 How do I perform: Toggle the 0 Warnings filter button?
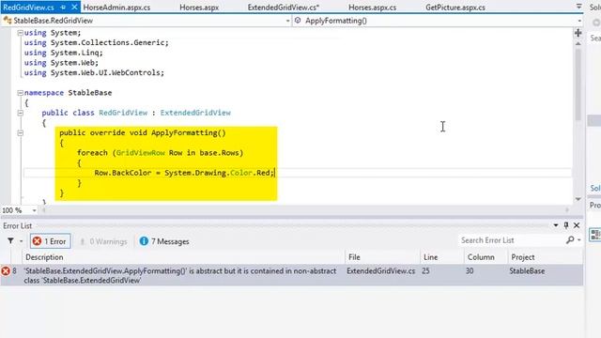click(x=103, y=241)
